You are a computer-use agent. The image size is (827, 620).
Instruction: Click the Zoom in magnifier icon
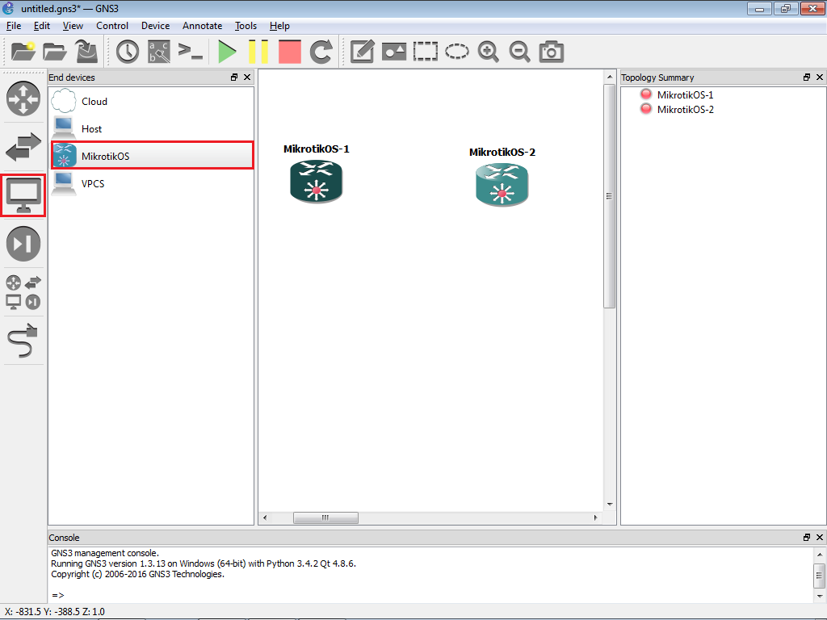pyautogui.click(x=489, y=52)
